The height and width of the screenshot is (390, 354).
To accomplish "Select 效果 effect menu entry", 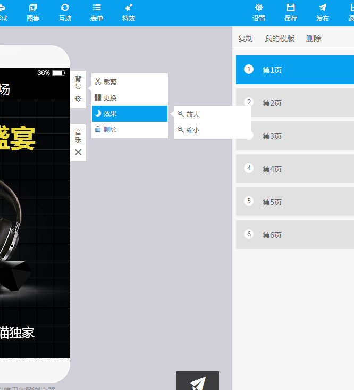I will (x=130, y=114).
